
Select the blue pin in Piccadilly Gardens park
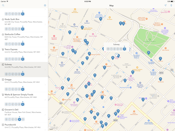149,53
